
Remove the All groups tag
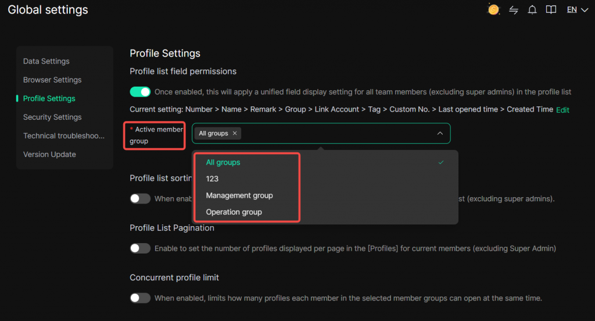(235, 133)
